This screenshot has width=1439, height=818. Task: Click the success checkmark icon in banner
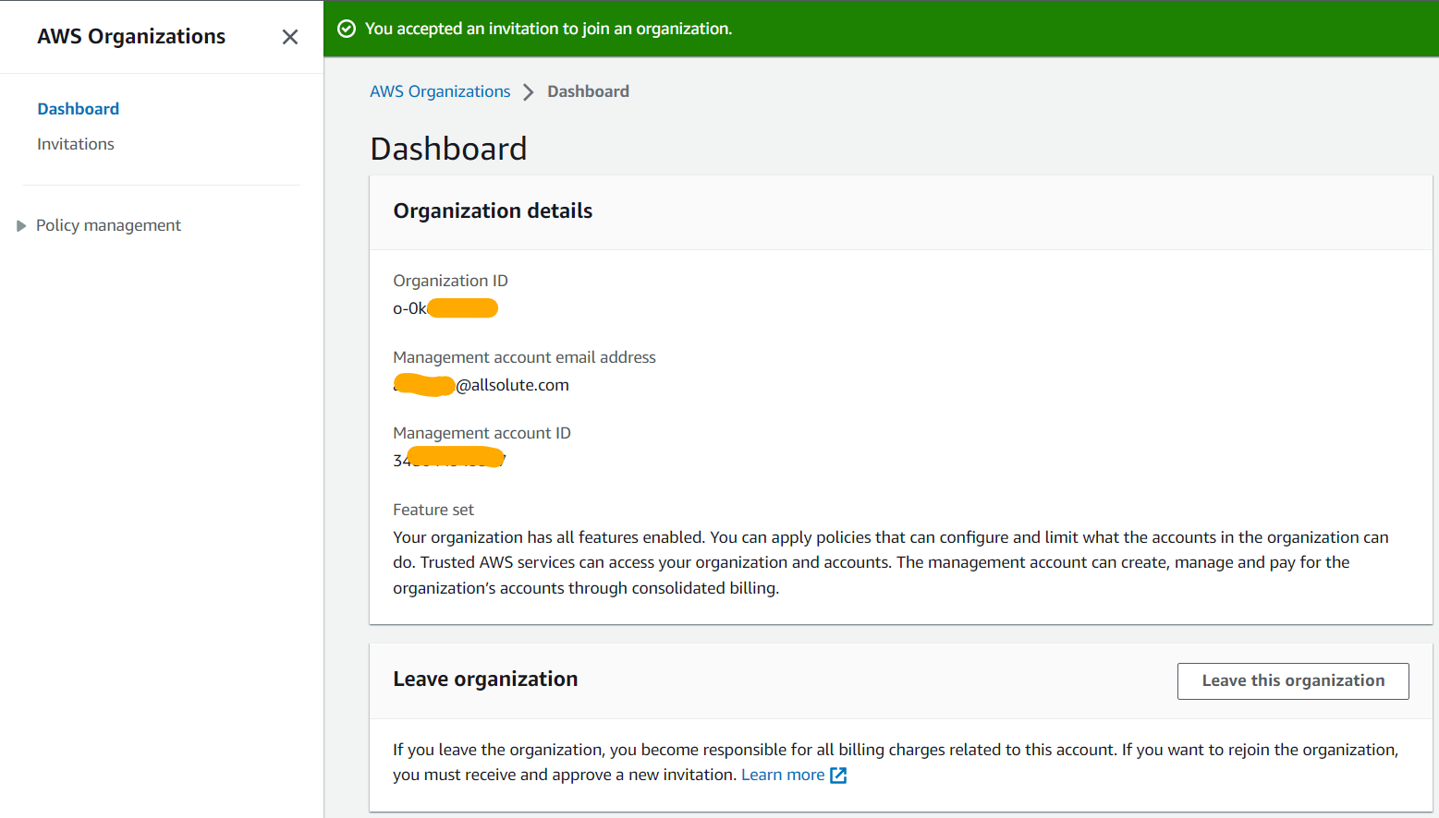coord(347,29)
